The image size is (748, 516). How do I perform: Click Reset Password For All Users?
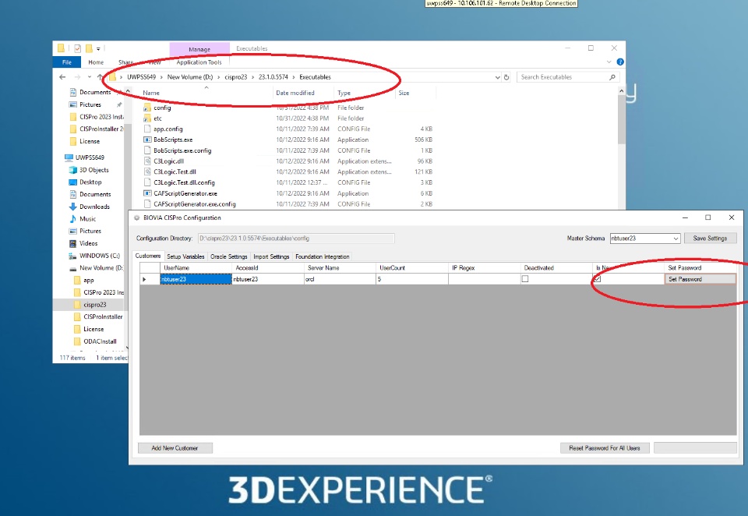(605, 447)
